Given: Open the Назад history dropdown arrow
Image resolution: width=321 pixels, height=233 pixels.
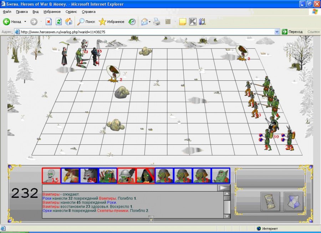Looking at the screenshot, I should (x=25, y=21).
